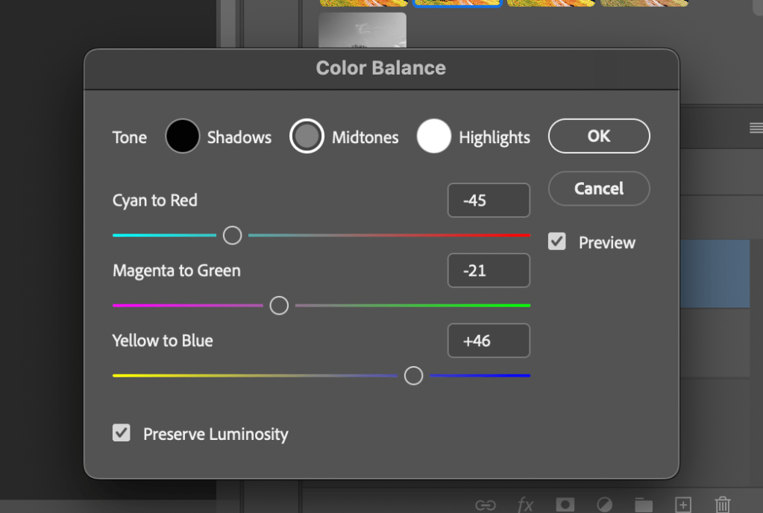Image resolution: width=763 pixels, height=513 pixels.
Task: Select the Shadows tone option
Action: (x=183, y=137)
